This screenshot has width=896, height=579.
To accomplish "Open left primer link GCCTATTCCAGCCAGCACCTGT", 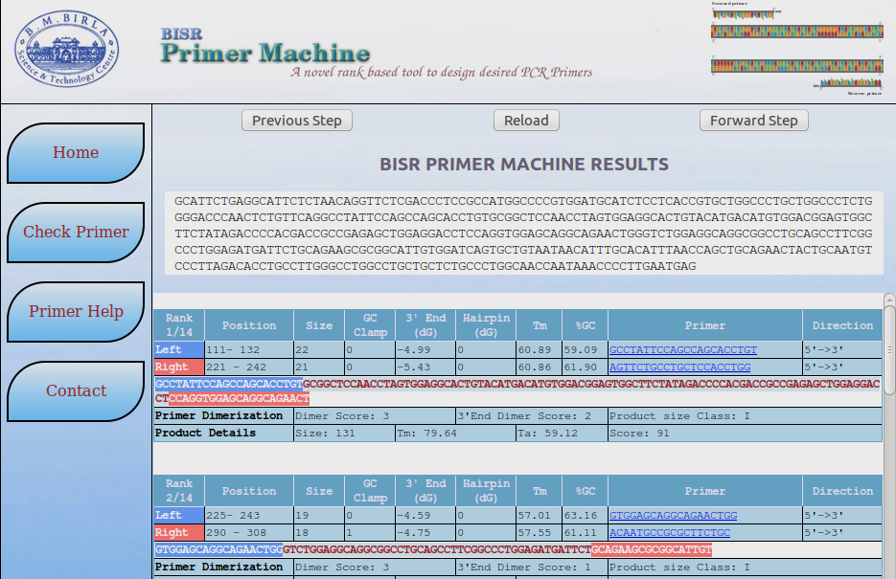I will point(683,349).
